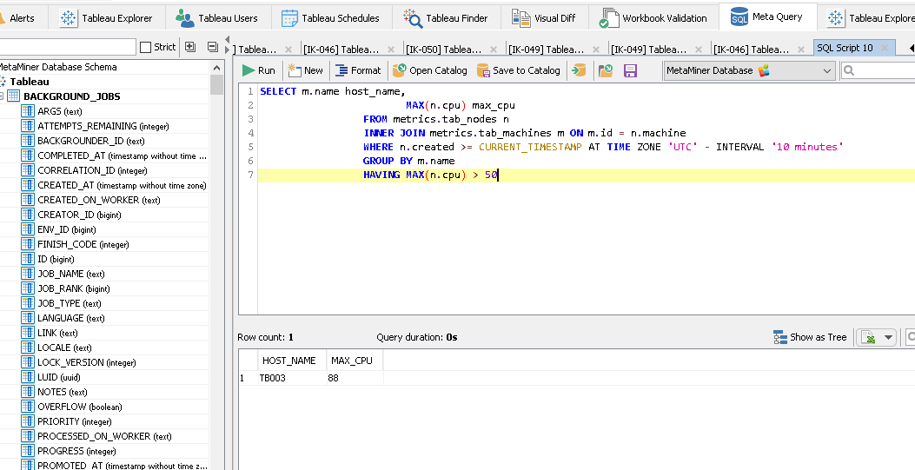The height and width of the screenshot is (470, 915).
Task: Click the LOCK_VERSION column icon
Action: coord(28,362)
